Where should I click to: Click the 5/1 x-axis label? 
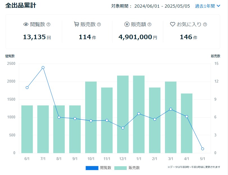click(x=203, y=159)
